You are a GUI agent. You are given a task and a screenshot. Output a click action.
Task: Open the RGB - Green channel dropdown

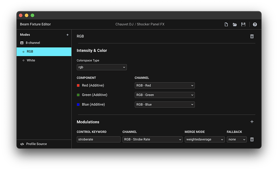point(164,95)
